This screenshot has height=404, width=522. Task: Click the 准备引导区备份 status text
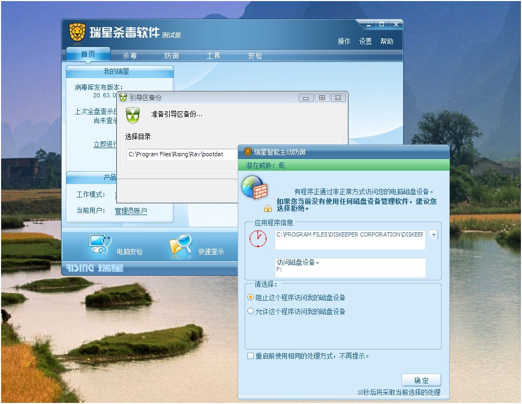(x=177, y=114)
